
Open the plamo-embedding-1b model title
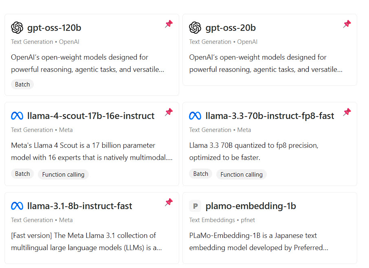click(250, 206)
